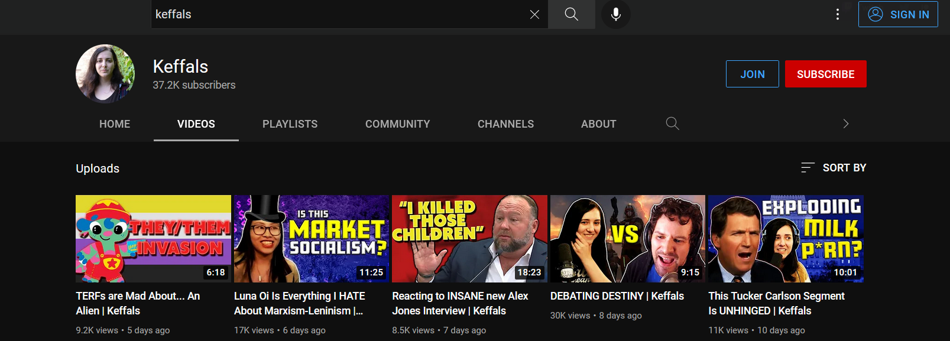
Task: Play the They/Them Invasion video thumbnail
Action: click(153, 239)
